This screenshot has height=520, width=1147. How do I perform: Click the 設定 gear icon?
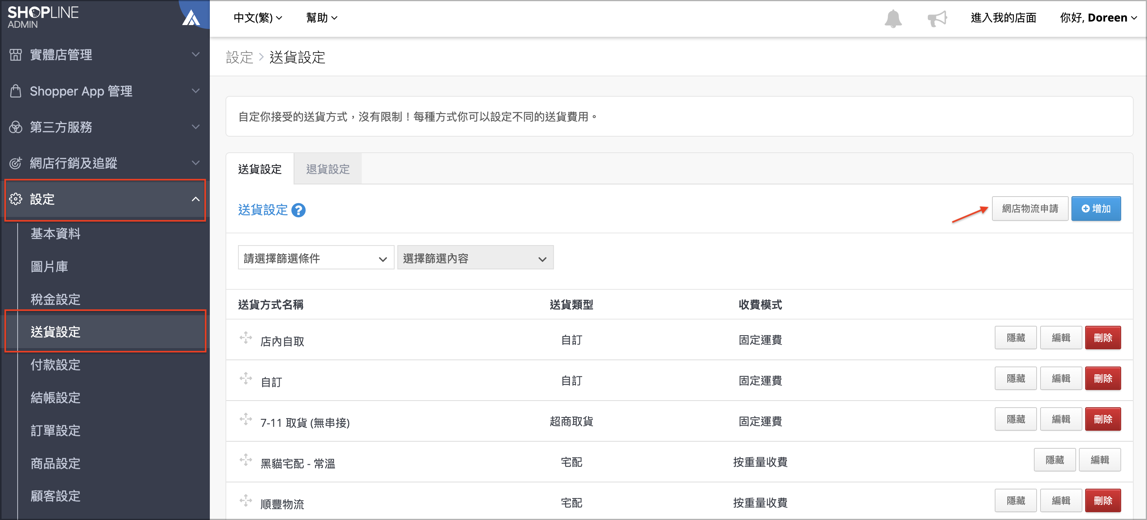(16, 199)
